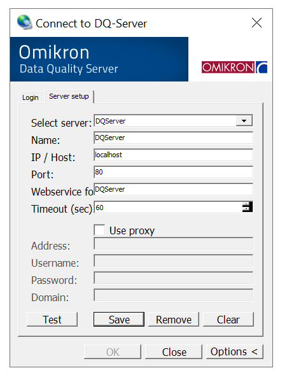Focus the Webservice folder input field
Image resolution: width=287 pixels, height=382 pixels.
[173, 189]
